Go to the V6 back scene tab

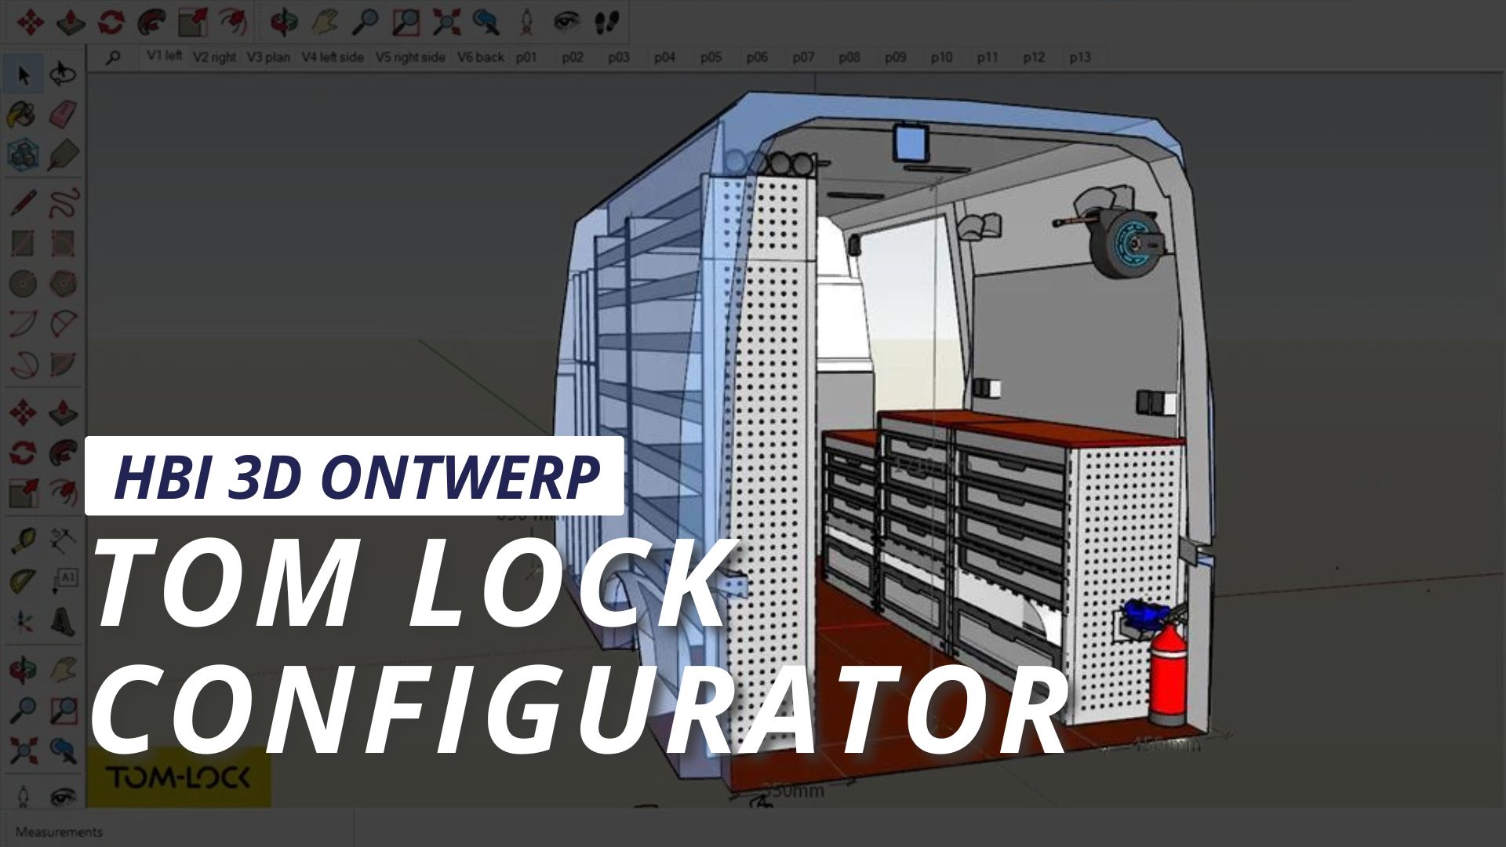coord(481,57)
